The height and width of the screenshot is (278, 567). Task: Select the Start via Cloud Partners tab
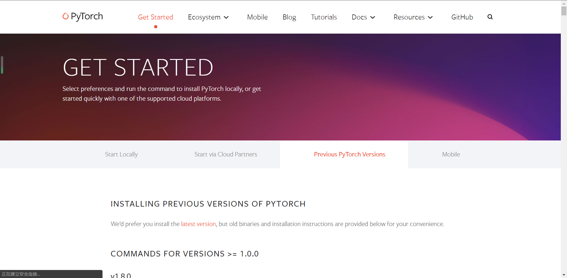[x=226, y=154]
